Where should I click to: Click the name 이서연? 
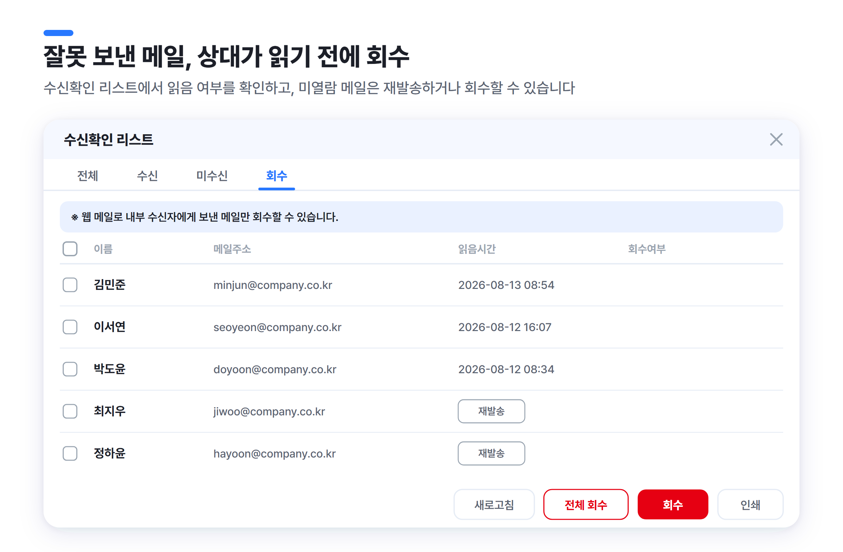(x=109, y=327)
